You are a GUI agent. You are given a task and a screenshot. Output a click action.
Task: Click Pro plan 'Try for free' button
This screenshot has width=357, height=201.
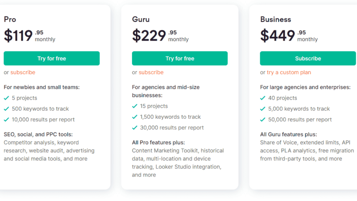(x=51, y=59)
